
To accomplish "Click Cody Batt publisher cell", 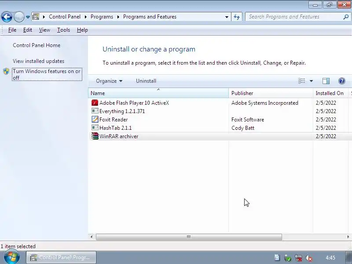I will [243, 128].
